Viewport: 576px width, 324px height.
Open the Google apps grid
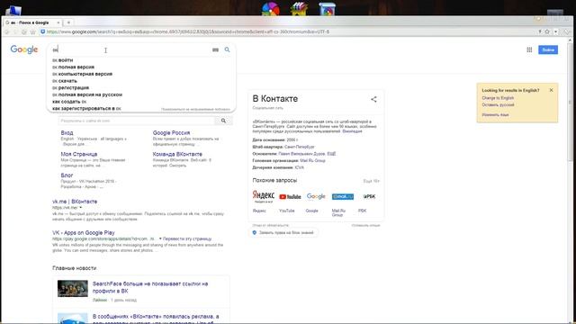point(529,49)
